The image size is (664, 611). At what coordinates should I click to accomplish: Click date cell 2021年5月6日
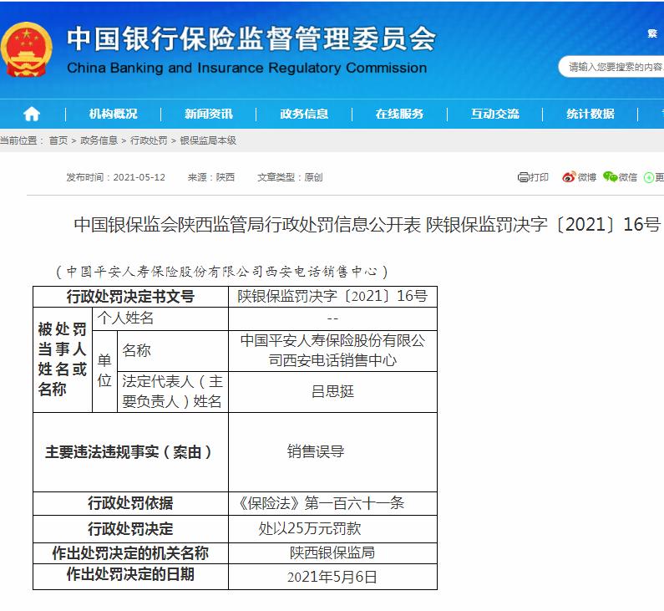pyautogui.click(x=332, y=577)
